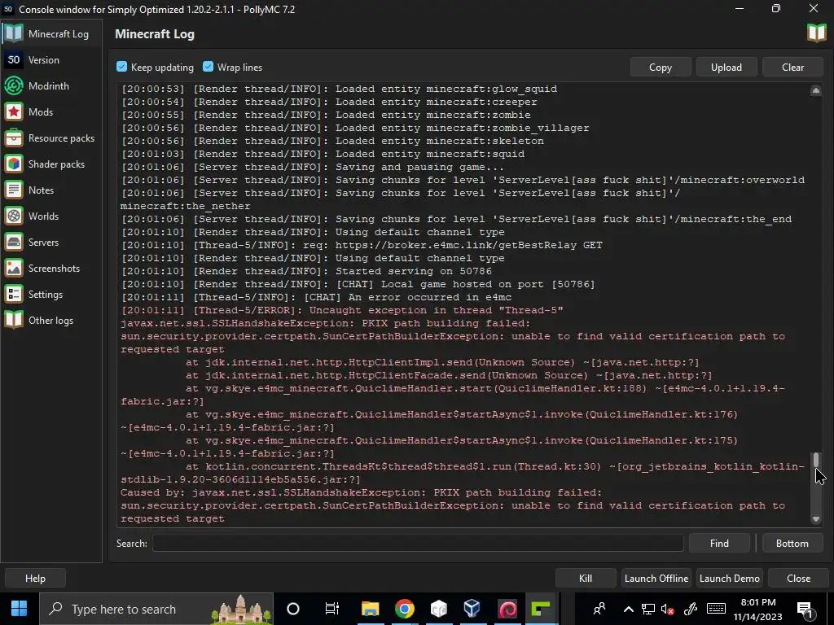Click the Launch Demo button

click(729, 579)
